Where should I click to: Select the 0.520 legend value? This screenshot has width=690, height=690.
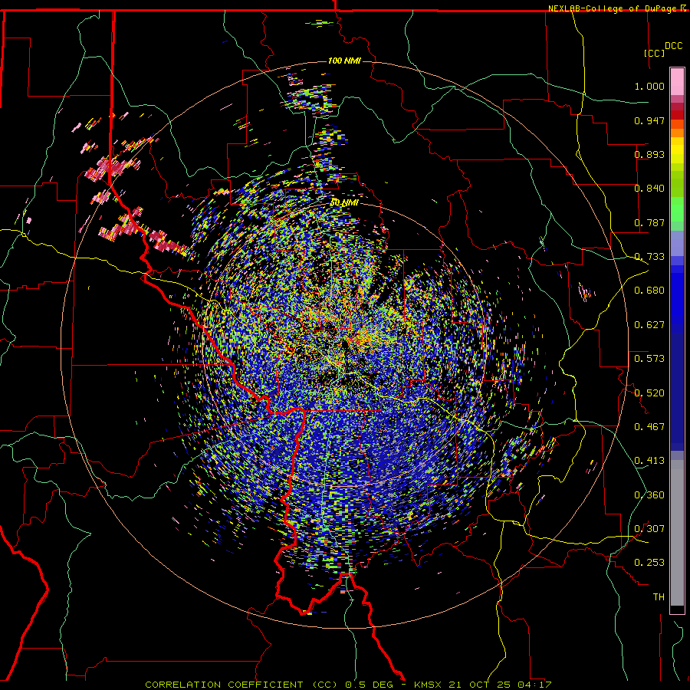pyautogui.click(x=649, y=393)
